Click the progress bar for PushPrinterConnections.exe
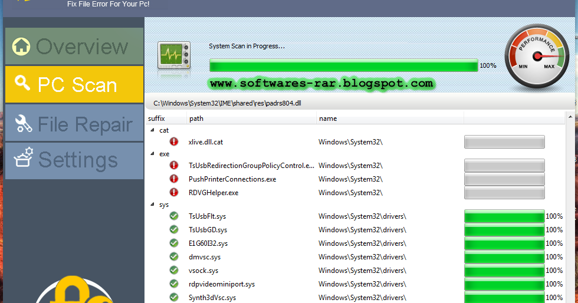Viewport: 578px width, 303px height. (504, 179)
